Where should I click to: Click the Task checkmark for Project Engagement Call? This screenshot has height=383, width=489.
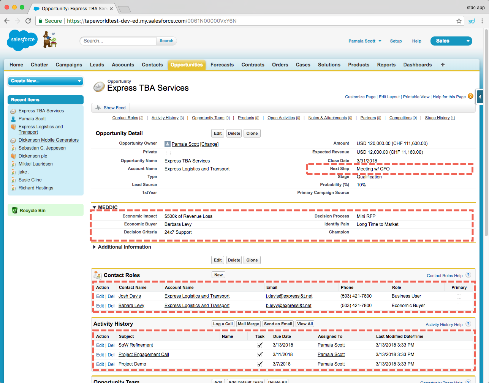point(260,355)
